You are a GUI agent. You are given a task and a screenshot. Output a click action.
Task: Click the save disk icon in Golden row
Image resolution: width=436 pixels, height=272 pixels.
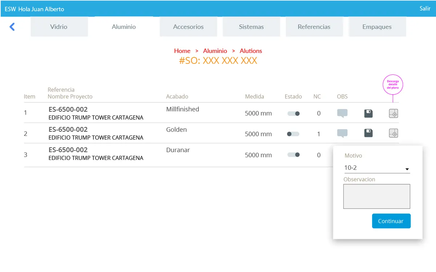point(368,133)
